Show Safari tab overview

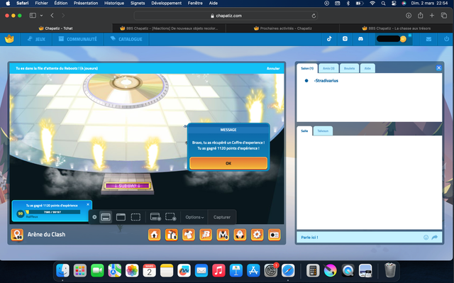tap(444, 16)
